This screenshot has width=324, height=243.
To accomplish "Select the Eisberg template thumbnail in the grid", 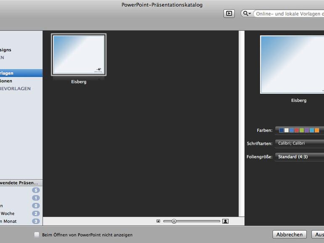I will (79, 55).
